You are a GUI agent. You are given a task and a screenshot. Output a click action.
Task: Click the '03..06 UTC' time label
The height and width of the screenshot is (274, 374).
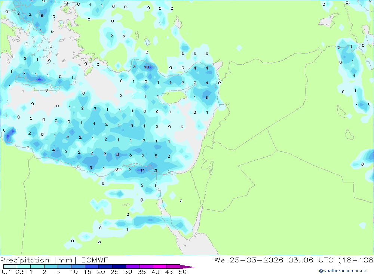coord(310,260)
